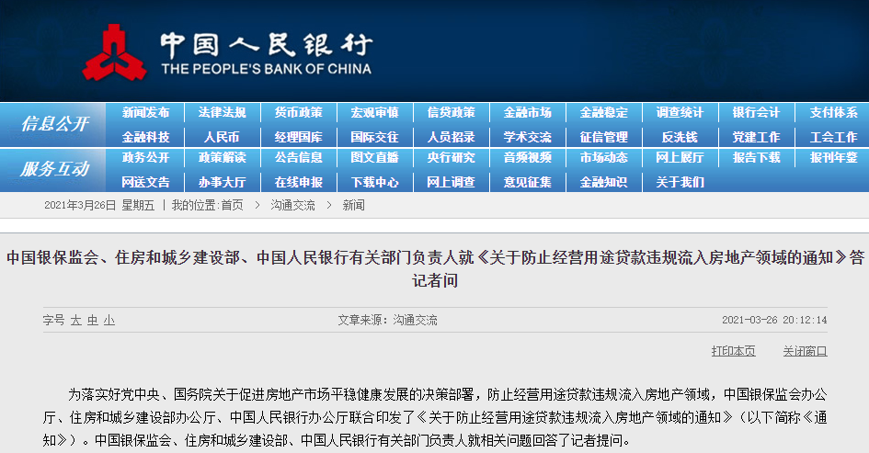Viewport: 869px width, 453px height.
Task: Open 人民币 section
Action: pos(222,137)
